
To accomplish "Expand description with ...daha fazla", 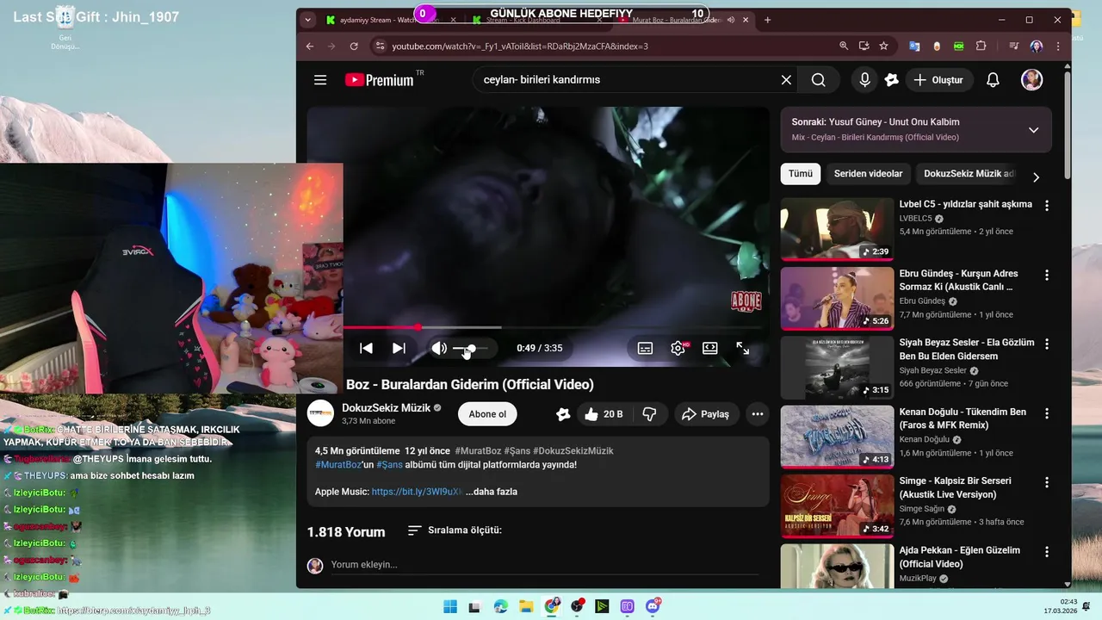I will click(x=492, y=492).
